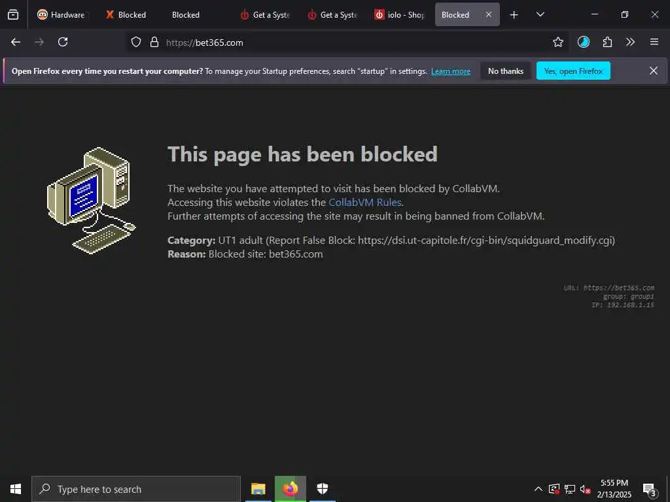
Task: Follow the Learn more link
Action: point(451,71)
